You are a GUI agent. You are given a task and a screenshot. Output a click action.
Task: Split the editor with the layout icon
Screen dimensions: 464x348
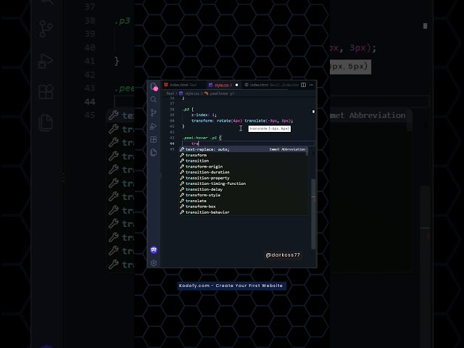(303, 85)
